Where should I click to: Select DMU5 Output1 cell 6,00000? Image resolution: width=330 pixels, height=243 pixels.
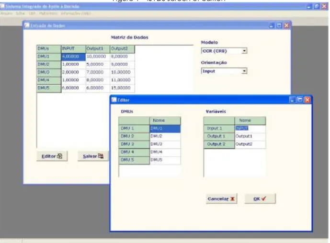pos(98,88)
